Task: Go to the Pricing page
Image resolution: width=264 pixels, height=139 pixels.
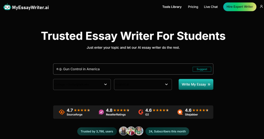Action: pyautogui.click(x=193, y=7)
